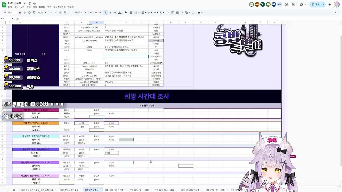Click the cell name box showing F29
The image size is (342, 192).
pyautogui.click(x=6, y=19)
